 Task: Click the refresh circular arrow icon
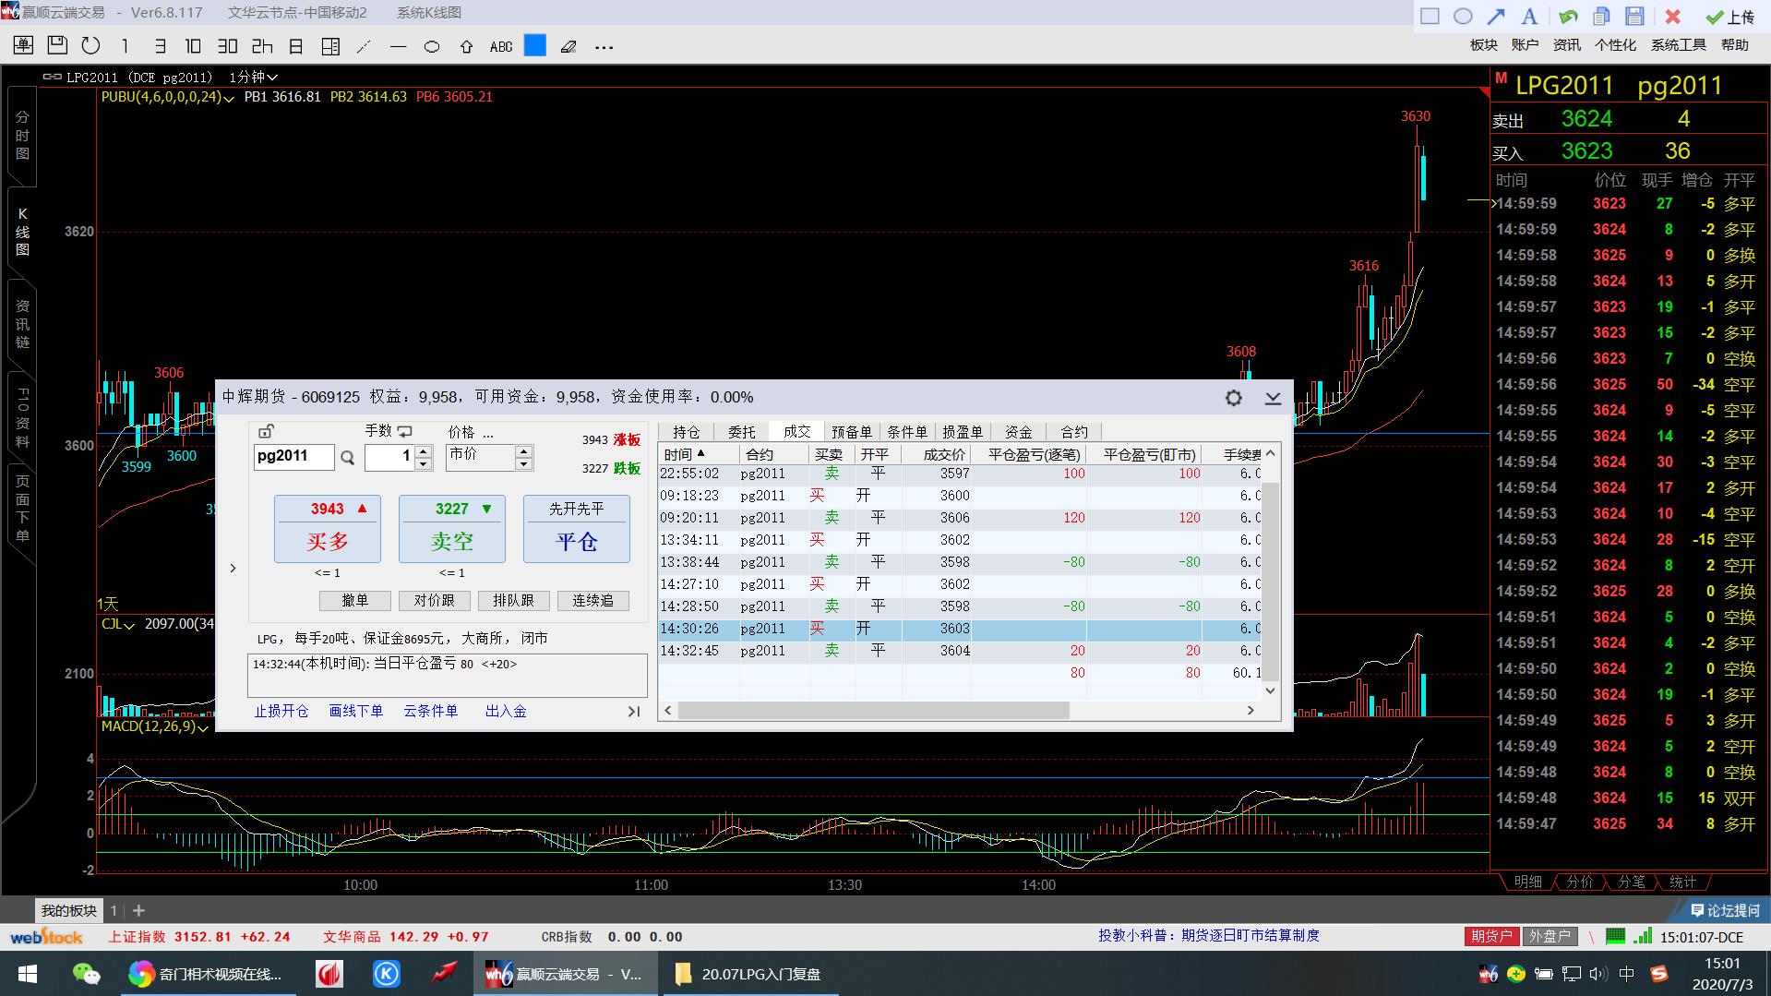point(90,46)
